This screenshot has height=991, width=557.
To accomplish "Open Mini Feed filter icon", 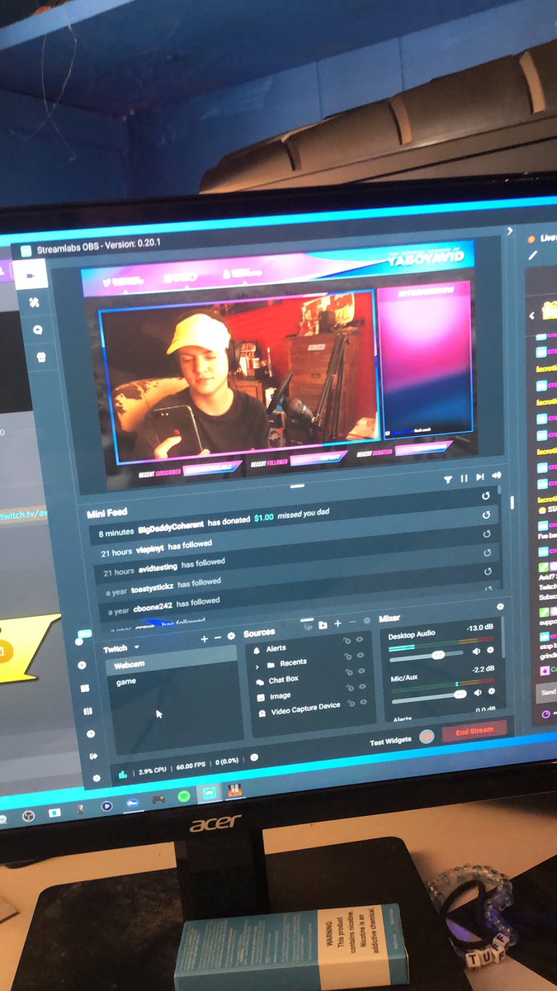I will [x=448, y=479].
